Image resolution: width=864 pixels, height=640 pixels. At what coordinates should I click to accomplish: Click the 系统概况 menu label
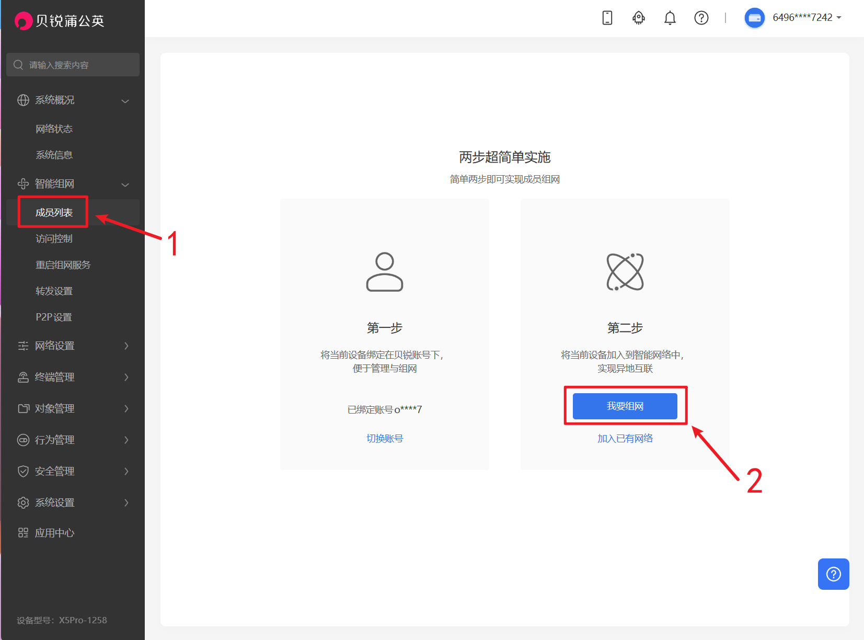point(55,100)
